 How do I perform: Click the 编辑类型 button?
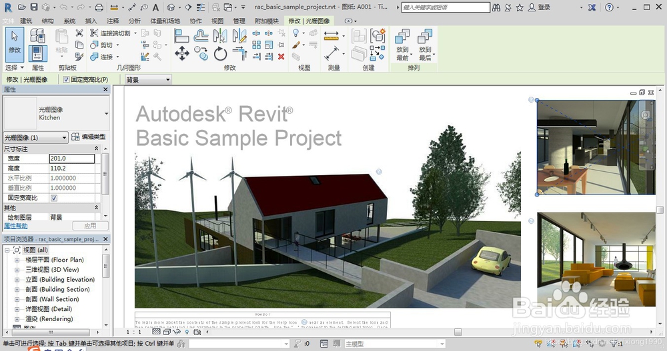89,137
